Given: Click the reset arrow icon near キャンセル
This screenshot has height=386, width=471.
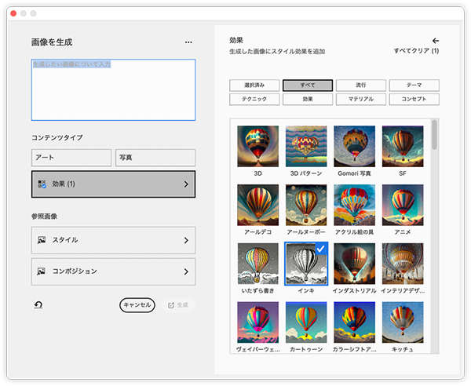Looking at the screenshot, I should [x=38, y=304].
